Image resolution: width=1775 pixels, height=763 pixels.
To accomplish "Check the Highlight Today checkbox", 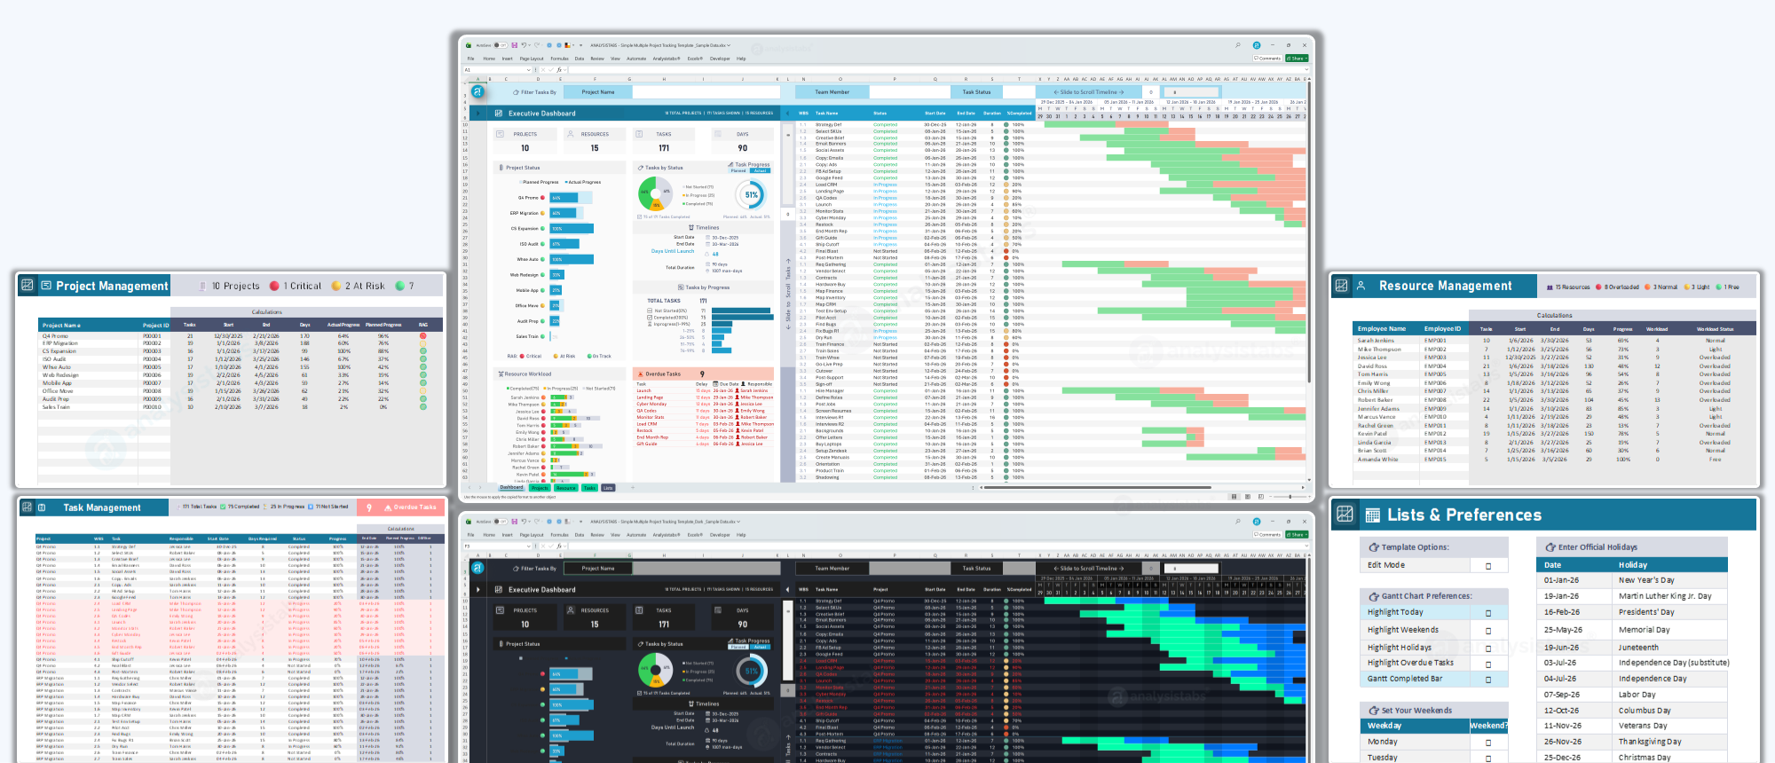I will 1488,613.
